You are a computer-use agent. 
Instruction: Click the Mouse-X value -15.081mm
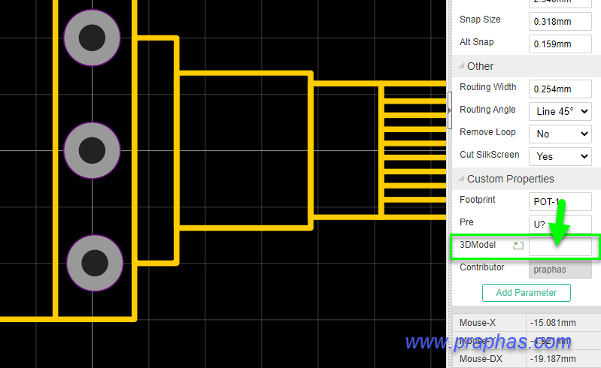553,323
